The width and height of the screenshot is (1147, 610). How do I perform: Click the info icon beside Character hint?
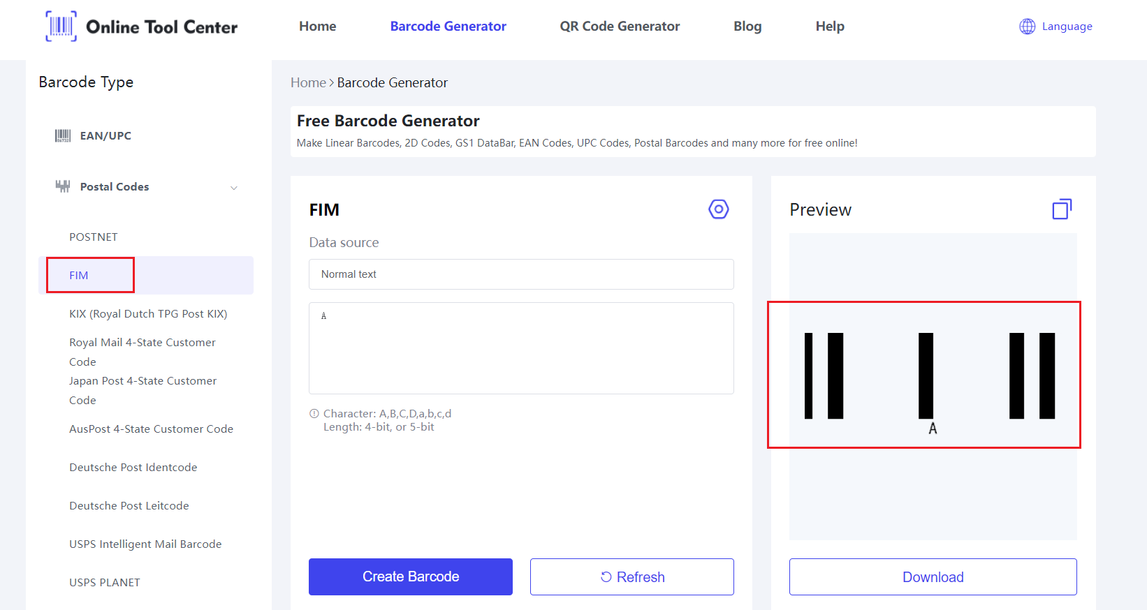tap(314, 414)
